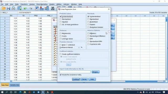Viewport: 168px width, 94px height.
Task: Open the Utilities menu
Action: point(59,4)
